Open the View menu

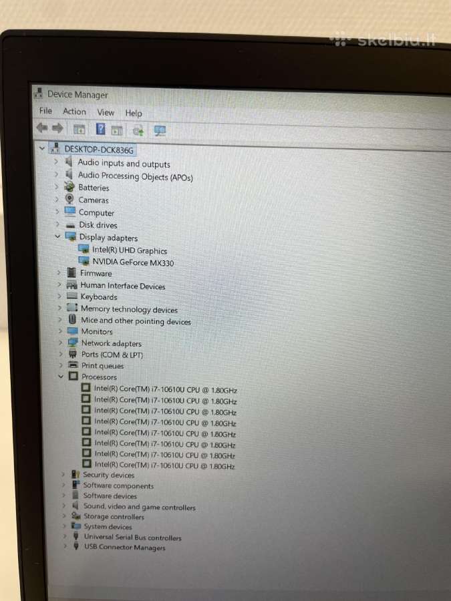click(106, 112)
